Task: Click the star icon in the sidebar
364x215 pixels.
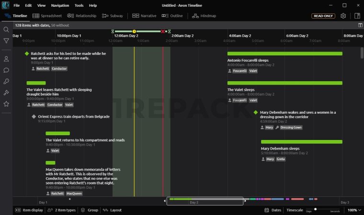Action: pos(6,104)
